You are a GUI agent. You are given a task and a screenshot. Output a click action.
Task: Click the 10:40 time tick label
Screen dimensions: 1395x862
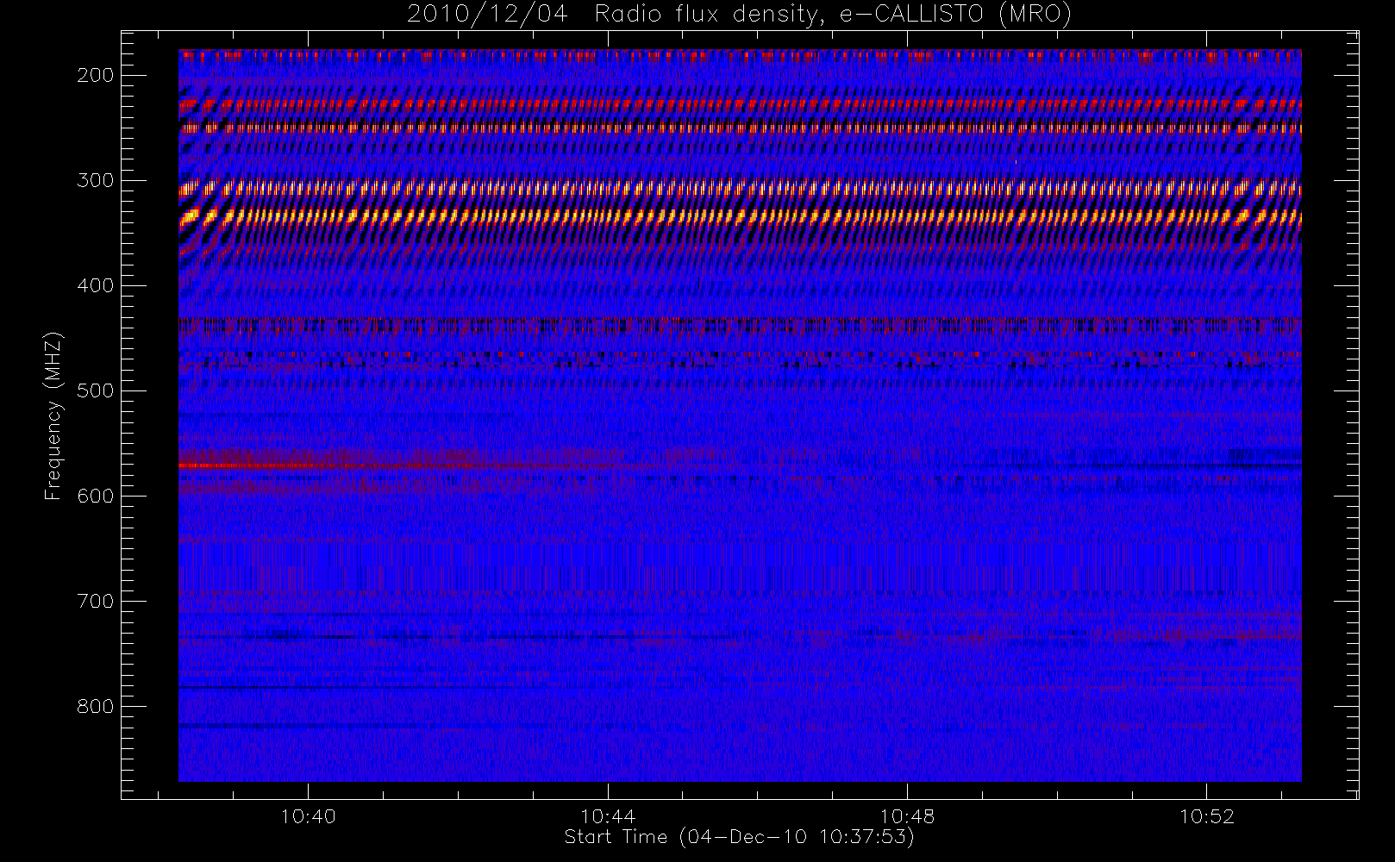tap(308, 816)
